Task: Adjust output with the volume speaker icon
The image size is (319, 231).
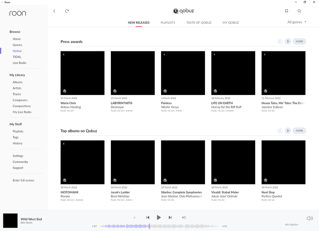Action: [309, 218]
